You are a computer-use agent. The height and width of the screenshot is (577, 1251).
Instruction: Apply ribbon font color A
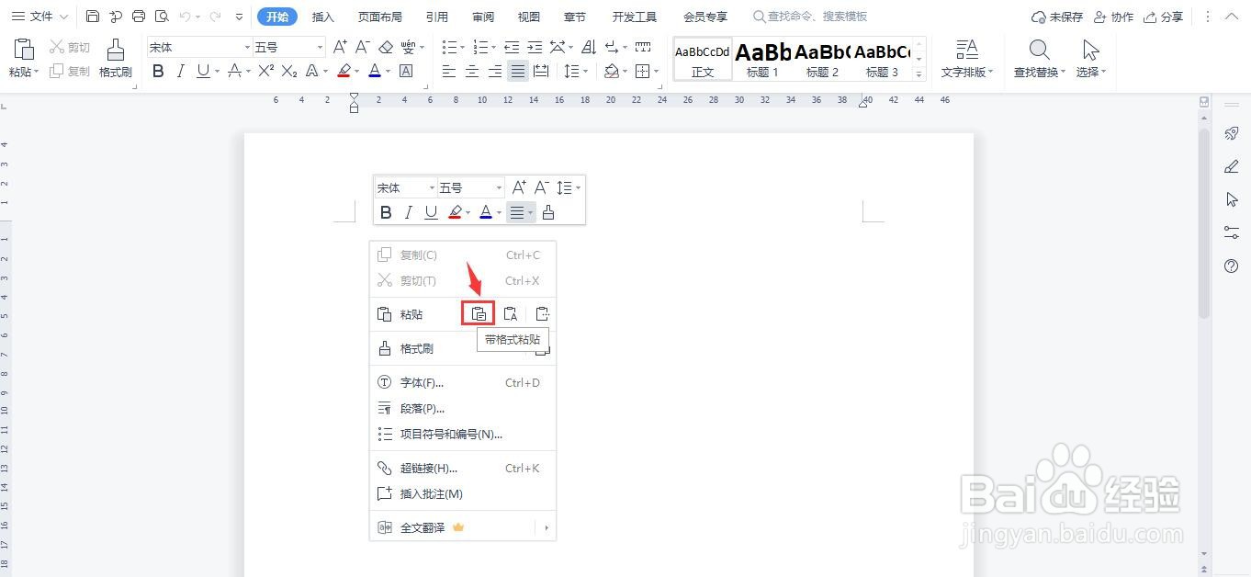[x=375, y=71]
